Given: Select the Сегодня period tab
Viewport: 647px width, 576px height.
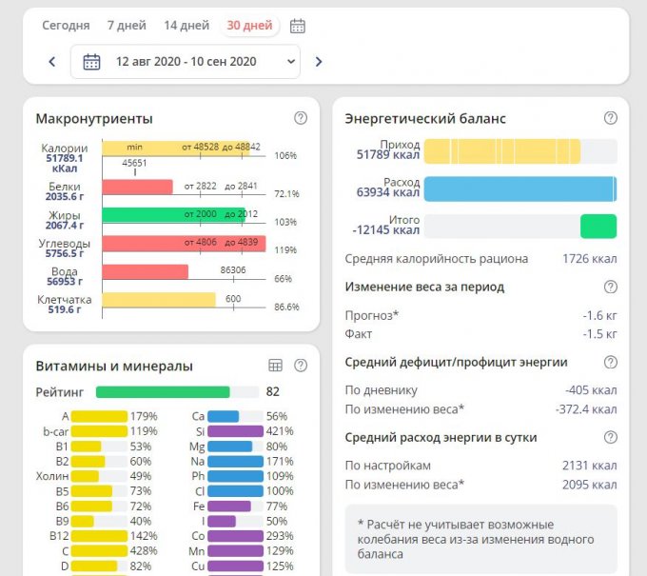Looking at the screenshot, I should click(x=66, y=26).
